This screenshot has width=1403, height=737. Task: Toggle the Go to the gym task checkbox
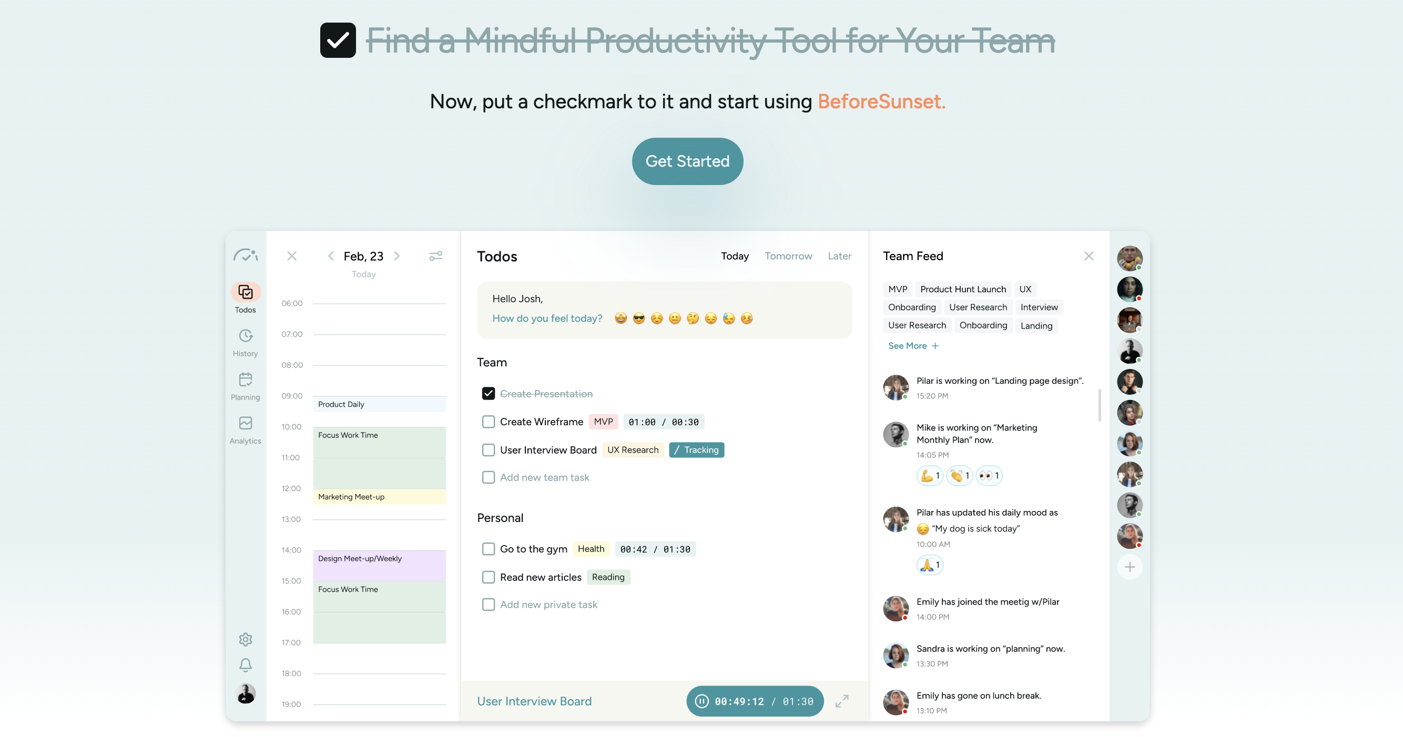point(487,548)
